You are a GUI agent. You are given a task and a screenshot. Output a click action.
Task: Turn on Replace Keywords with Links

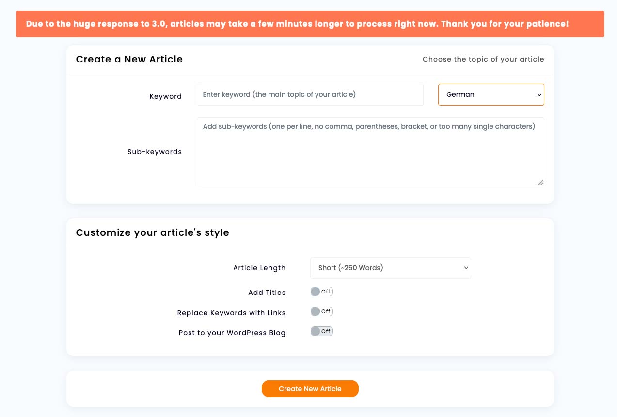pyautogui.click(x=321, y=311)
